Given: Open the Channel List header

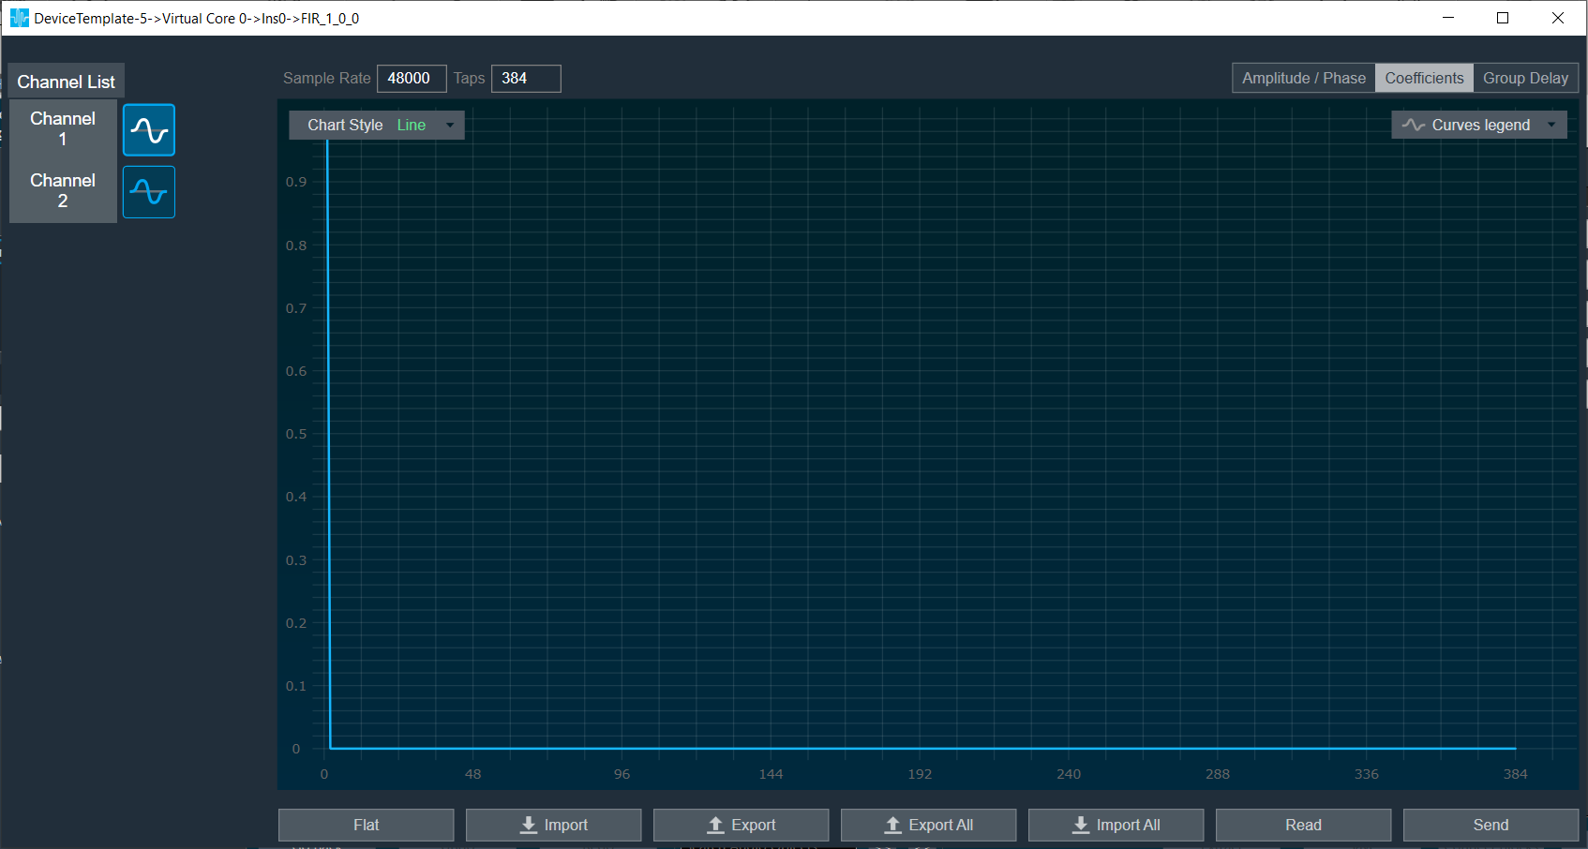Looking at the screenshot, I should pos(66,82).
